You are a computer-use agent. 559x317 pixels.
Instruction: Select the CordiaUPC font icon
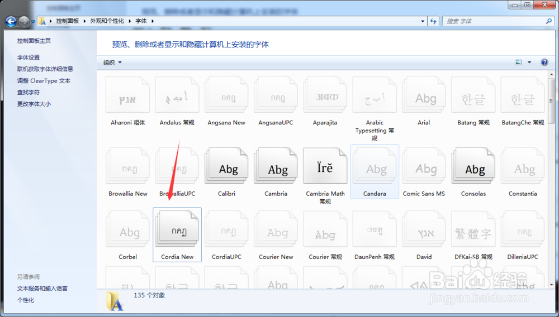point(226,229)
